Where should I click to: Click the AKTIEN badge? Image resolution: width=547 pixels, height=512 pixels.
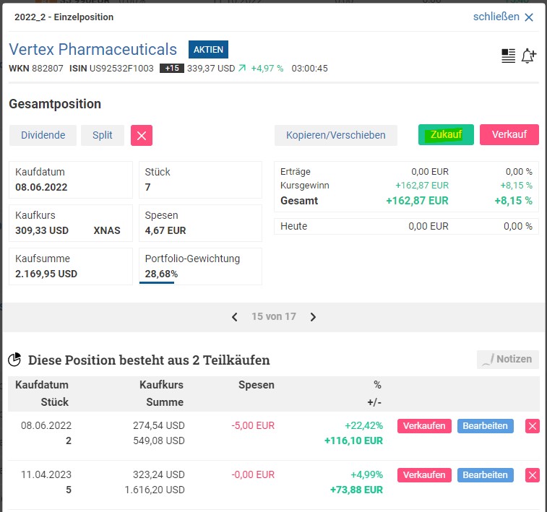(x=208, y=50)
